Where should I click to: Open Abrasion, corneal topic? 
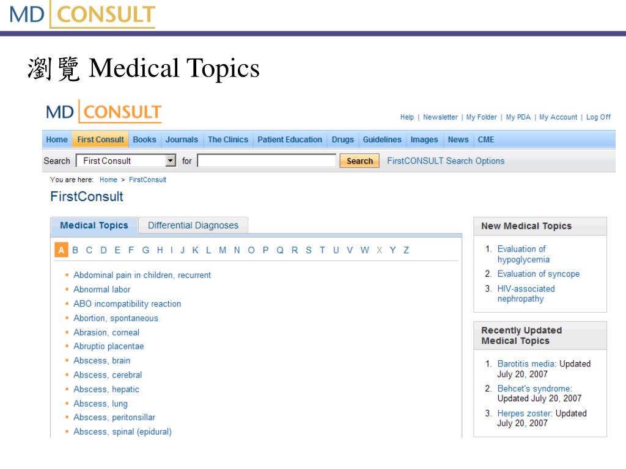(106, 332)
